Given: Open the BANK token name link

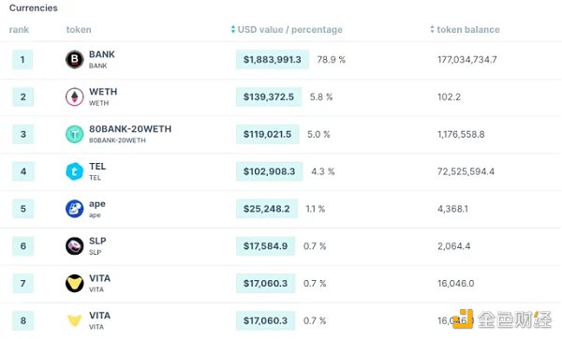Looking at the screenshot, I should (x=102, y=54).
